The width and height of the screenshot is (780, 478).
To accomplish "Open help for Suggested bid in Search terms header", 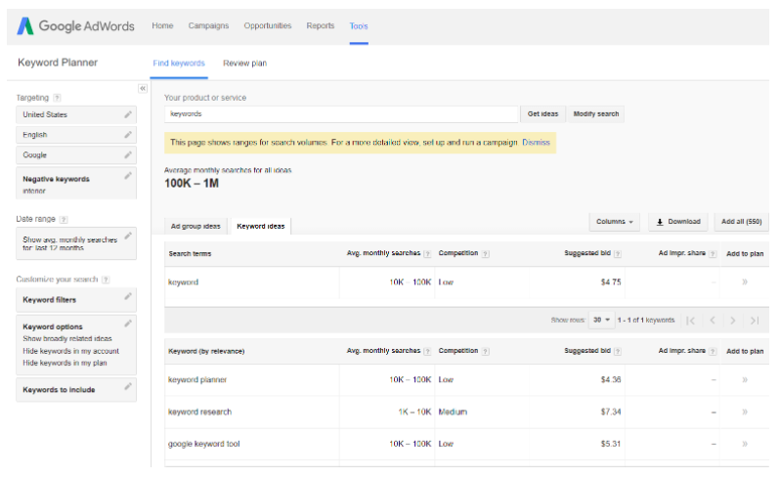I will [618, 254].
